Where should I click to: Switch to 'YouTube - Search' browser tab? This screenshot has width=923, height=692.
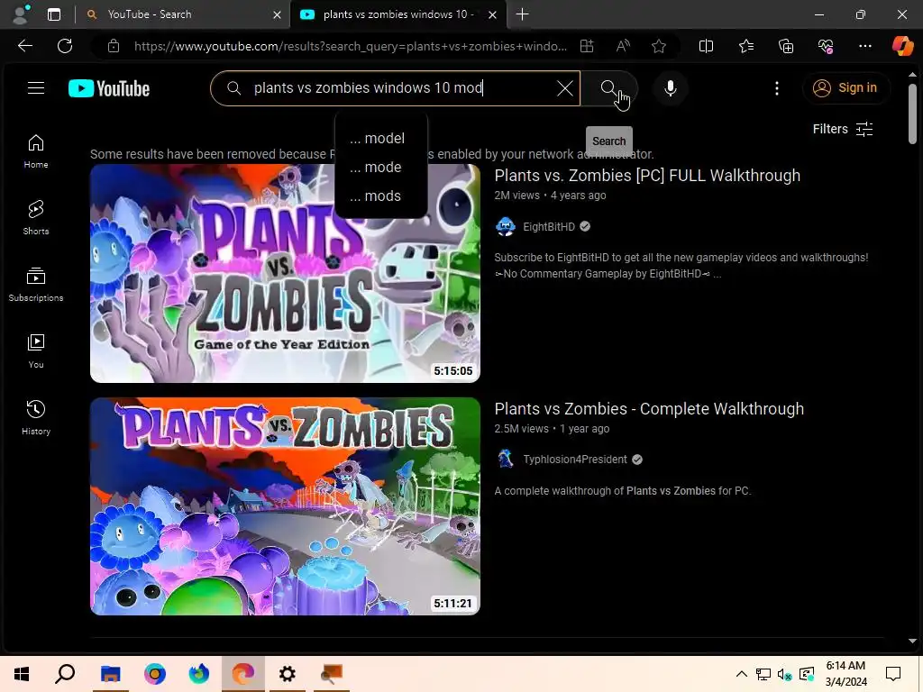tap(182, 14)
